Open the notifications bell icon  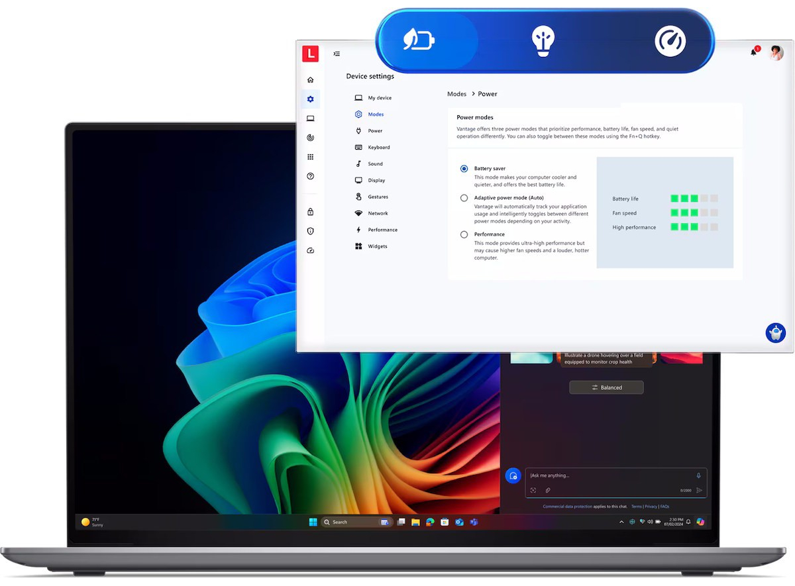(x=753, y=52)
